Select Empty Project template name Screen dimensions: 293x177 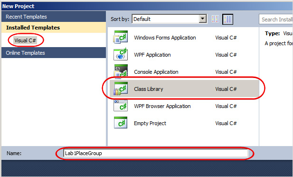(150, 123)
